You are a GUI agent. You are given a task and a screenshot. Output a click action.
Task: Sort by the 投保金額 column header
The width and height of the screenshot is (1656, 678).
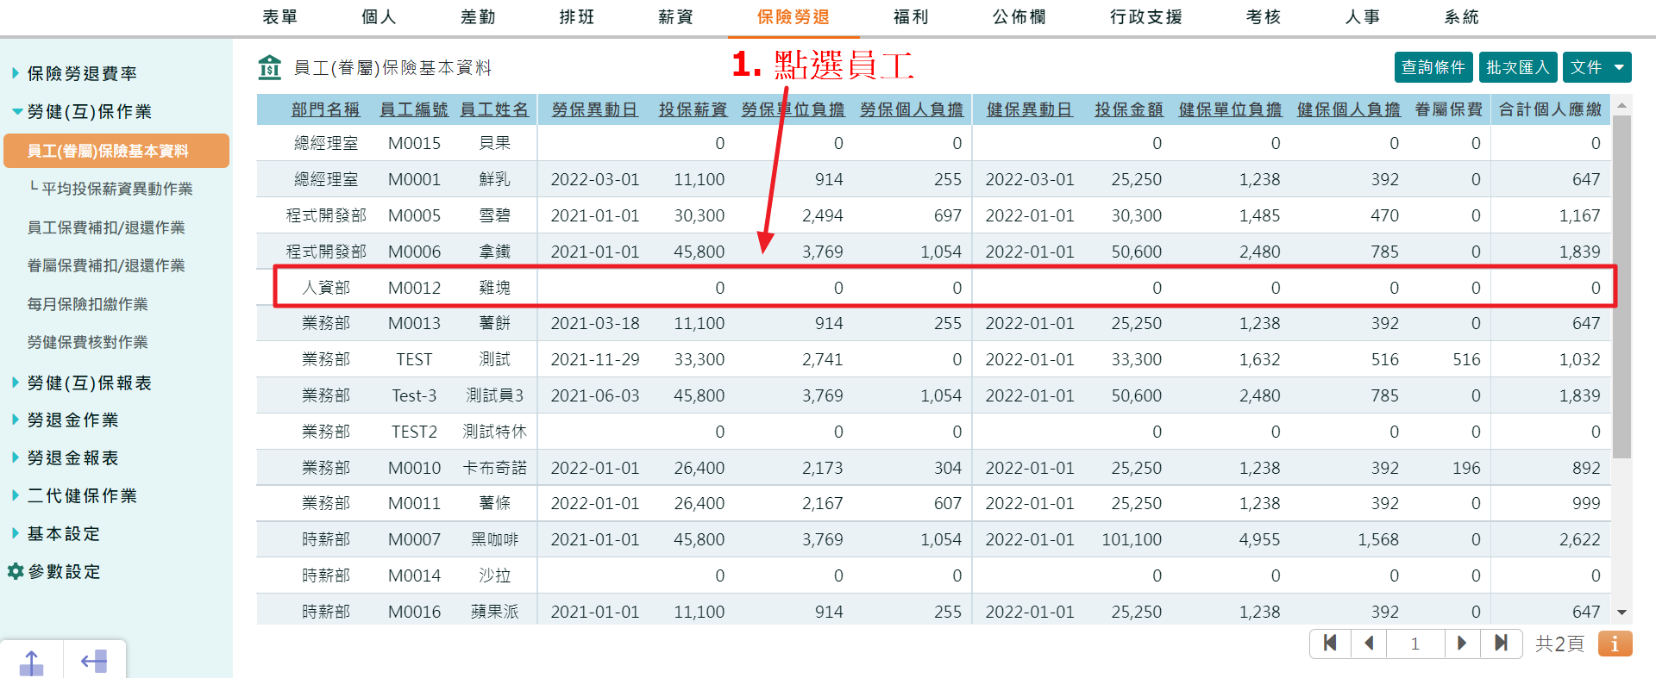tap(1129, 109)
